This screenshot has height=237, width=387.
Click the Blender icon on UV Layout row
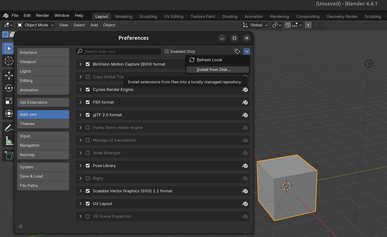[245, 204]
